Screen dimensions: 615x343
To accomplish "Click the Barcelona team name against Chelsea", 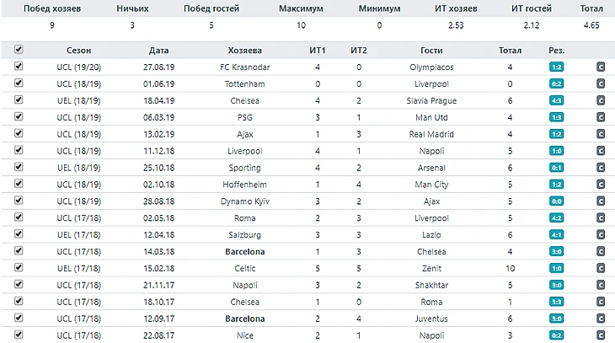I will point(245,251).
